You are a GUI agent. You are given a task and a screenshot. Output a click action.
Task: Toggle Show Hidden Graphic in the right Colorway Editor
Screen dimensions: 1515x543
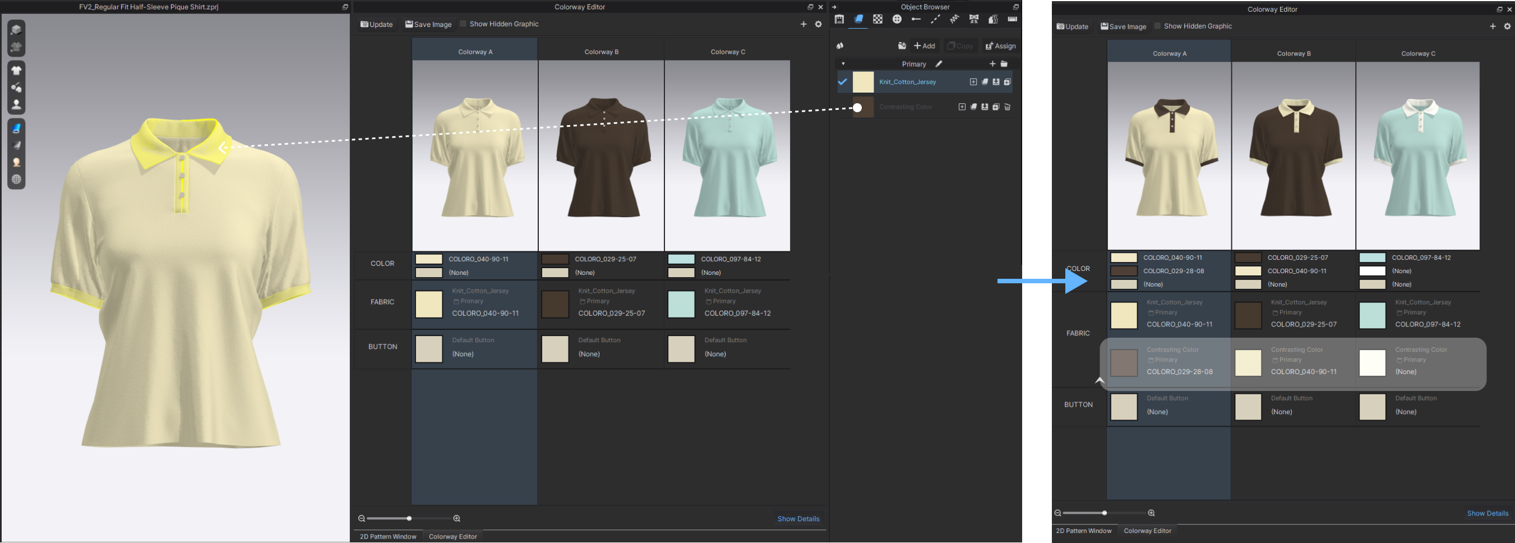tap(1157, 26)
